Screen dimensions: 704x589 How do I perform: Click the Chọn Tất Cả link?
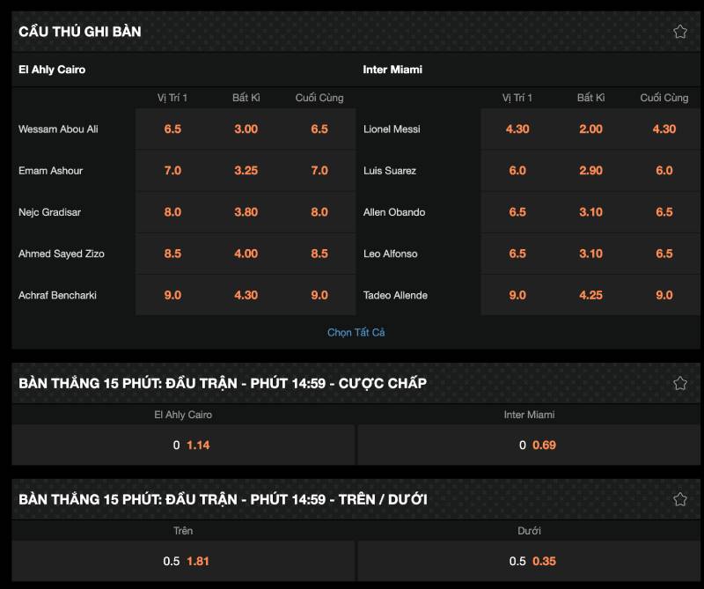(356, 333)
